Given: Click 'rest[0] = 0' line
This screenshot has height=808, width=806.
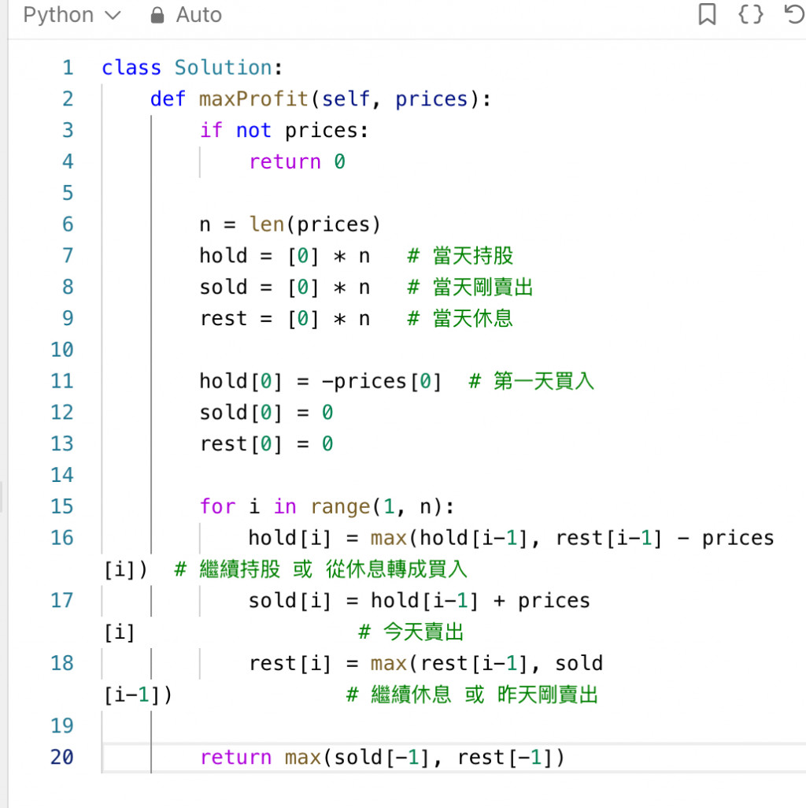Looking at the screenshot, I should 266,443.
